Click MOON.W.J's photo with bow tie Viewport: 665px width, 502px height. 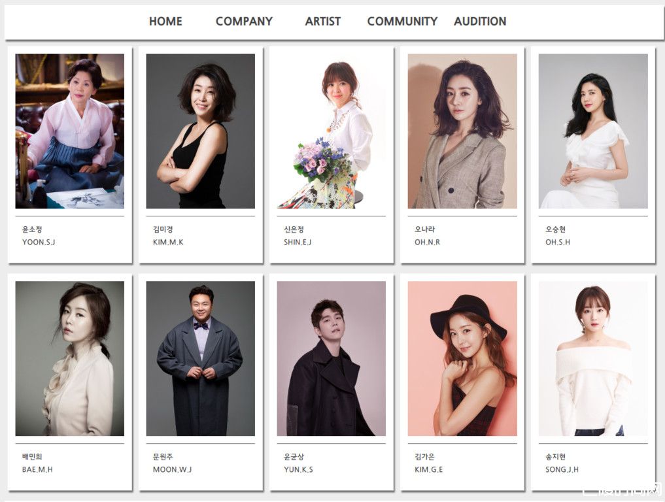coord(201,359)
